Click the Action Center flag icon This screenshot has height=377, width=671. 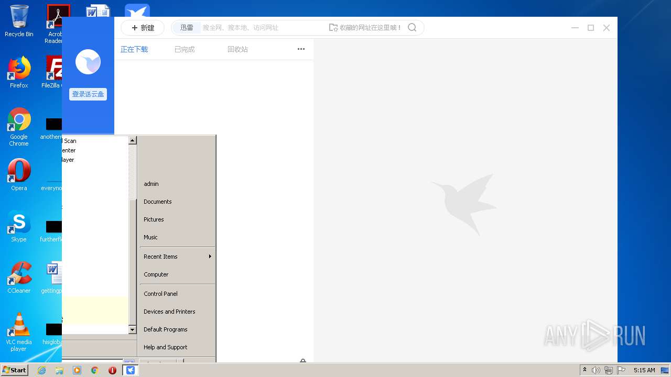(x=621, y=370)
